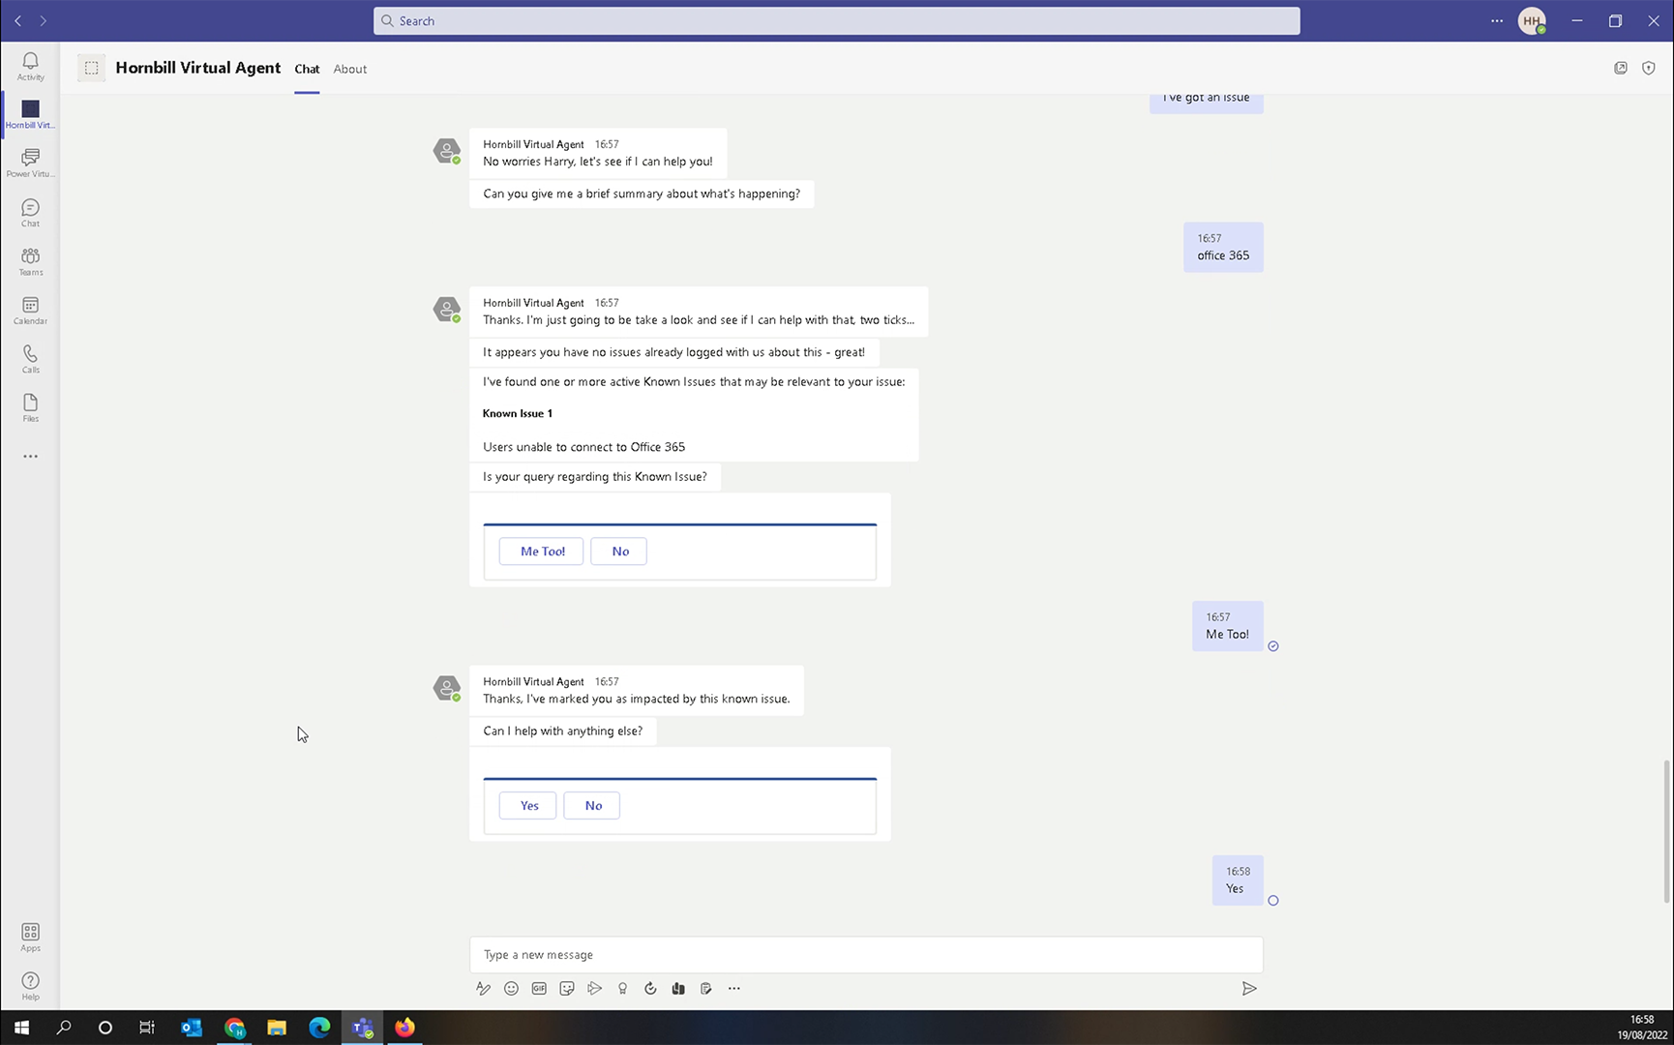Open the Calls section
Image resolution: width=1674 pixels, height=1045 pixels.
[30, 359]
